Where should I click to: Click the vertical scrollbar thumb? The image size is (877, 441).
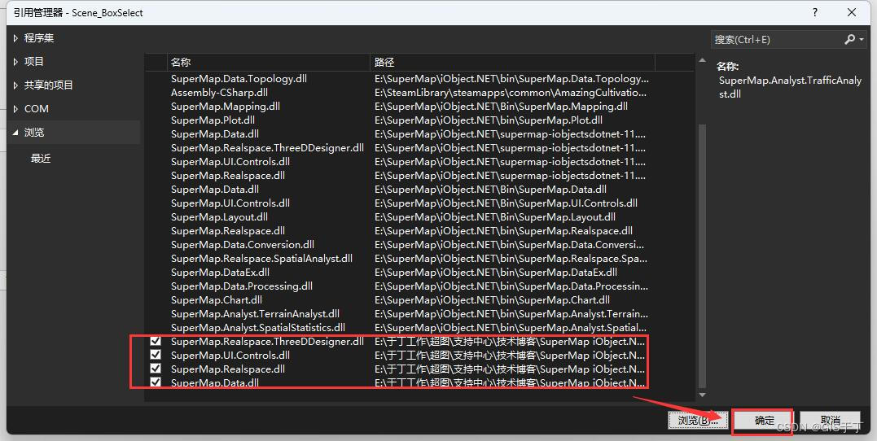702,256
